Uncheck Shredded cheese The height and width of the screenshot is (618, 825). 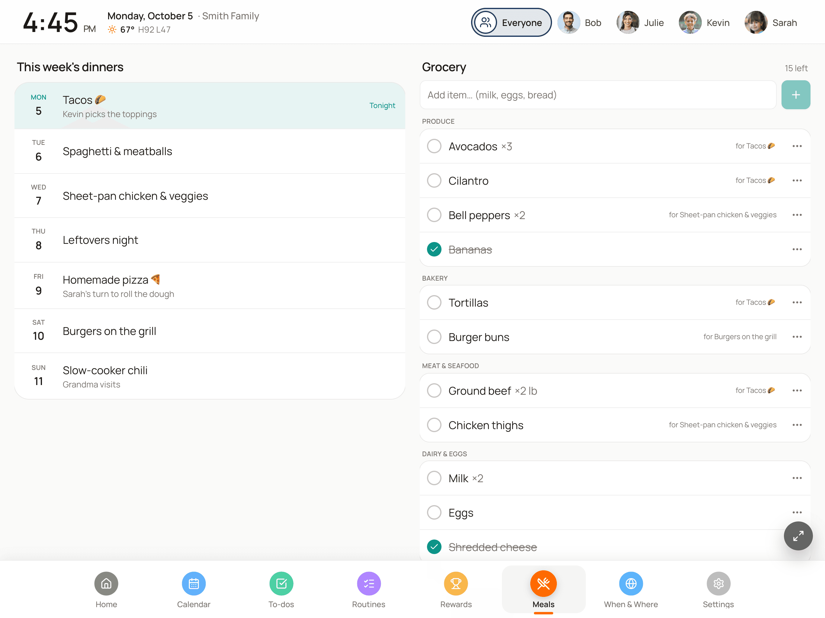[434, 547]
